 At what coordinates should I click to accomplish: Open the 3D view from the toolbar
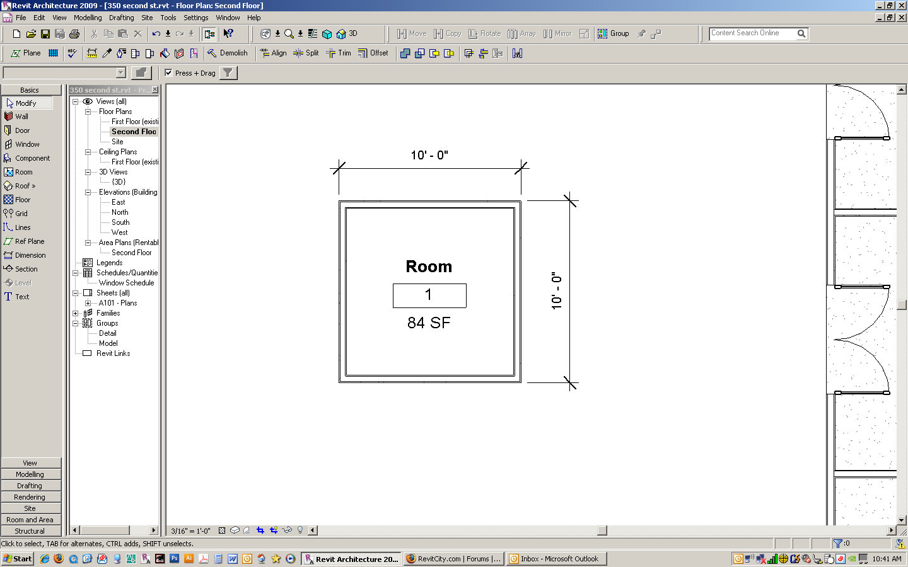pyautogui.click(x=347, y=34)
